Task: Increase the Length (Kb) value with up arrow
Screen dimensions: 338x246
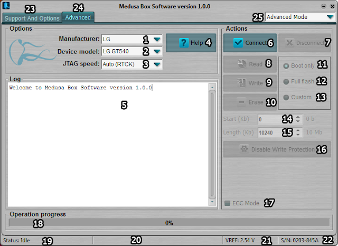Action: pyautogui.click(x=298, y=130)
